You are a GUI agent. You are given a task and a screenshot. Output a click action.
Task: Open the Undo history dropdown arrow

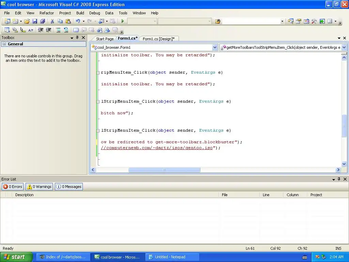84,21
